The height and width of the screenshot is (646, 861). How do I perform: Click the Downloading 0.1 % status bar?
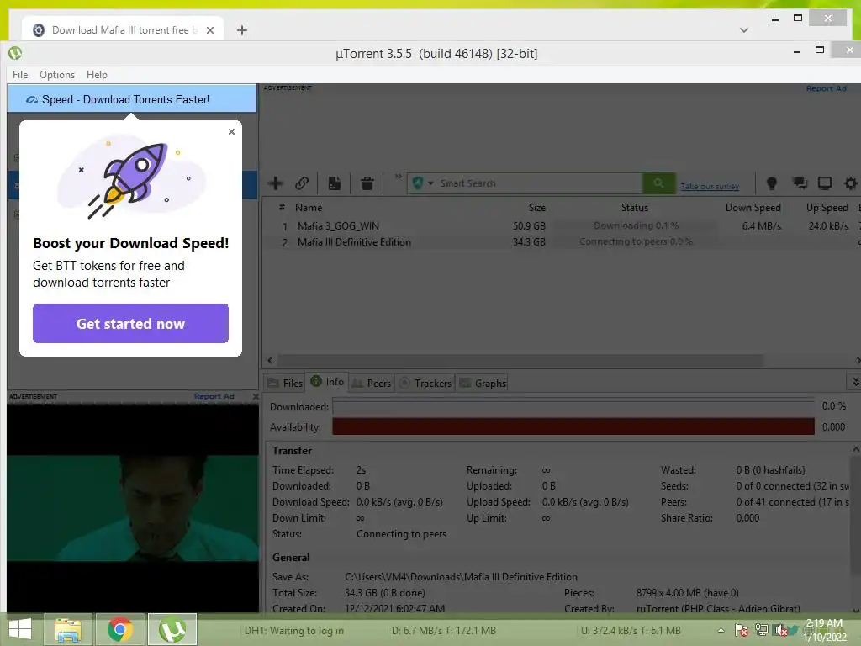point(636,225)
